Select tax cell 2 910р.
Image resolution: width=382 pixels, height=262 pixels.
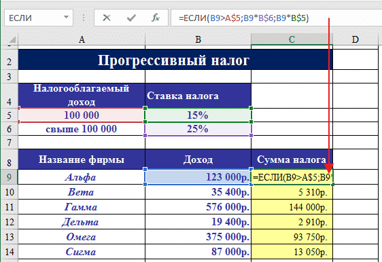(x=292, y=222)
